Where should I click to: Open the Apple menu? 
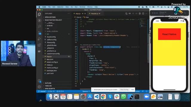point(39,7)
